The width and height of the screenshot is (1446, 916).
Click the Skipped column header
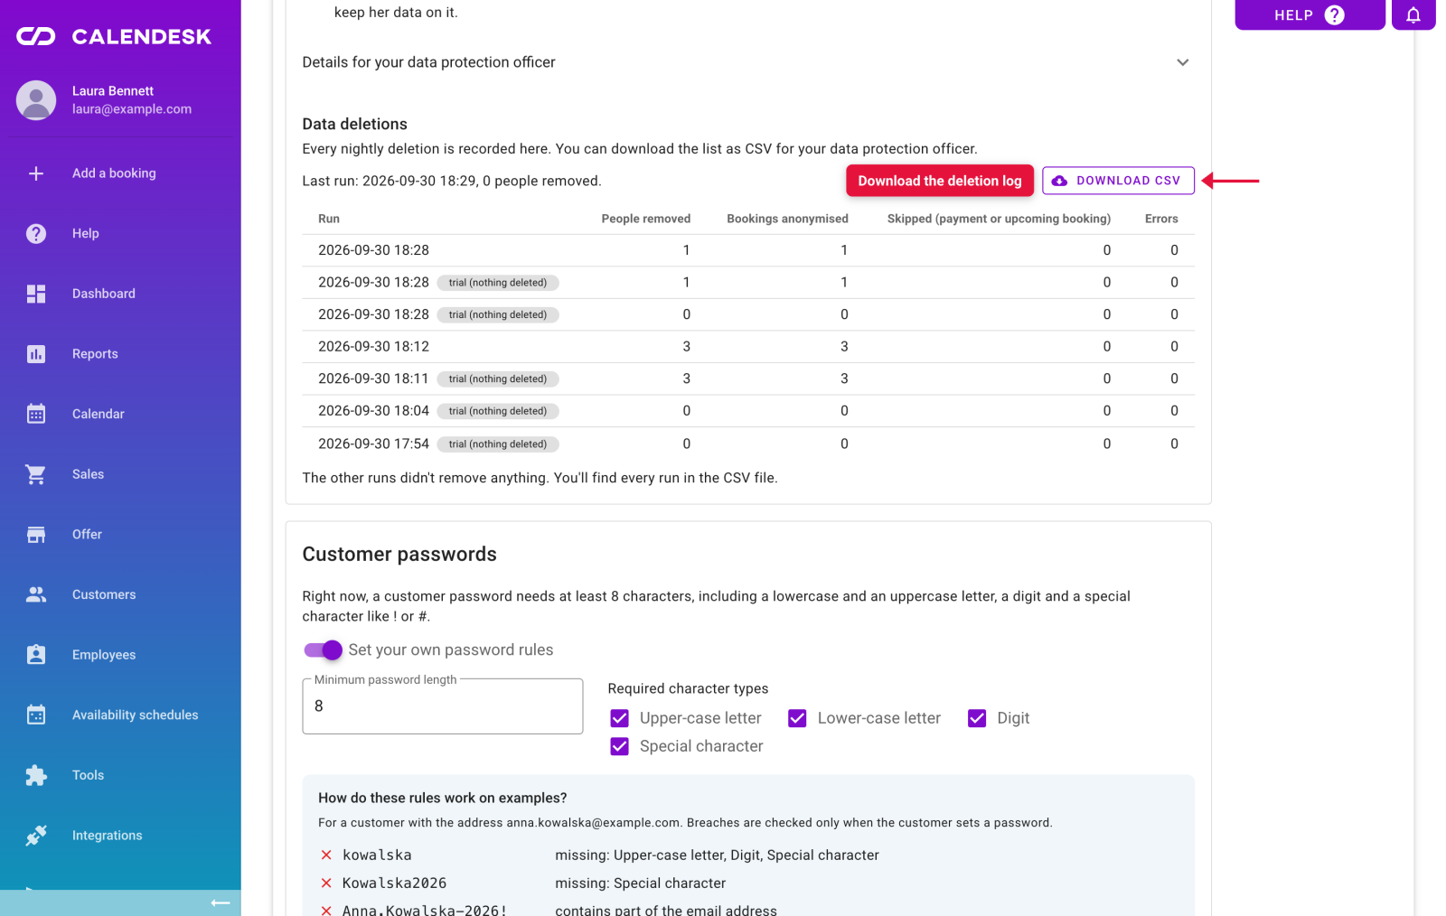pos(999,219)
